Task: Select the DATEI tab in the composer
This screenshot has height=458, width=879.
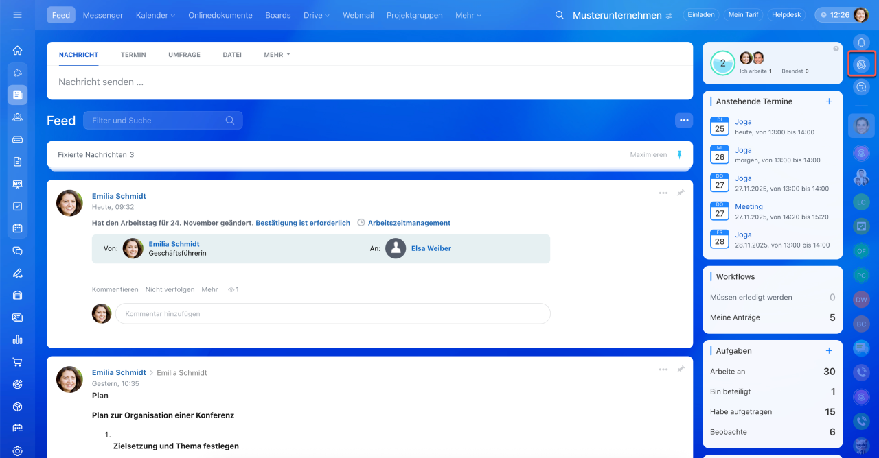Action: tap(232, 55)
